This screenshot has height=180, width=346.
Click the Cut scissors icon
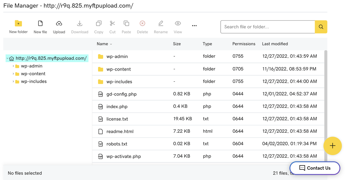point(112,23)
